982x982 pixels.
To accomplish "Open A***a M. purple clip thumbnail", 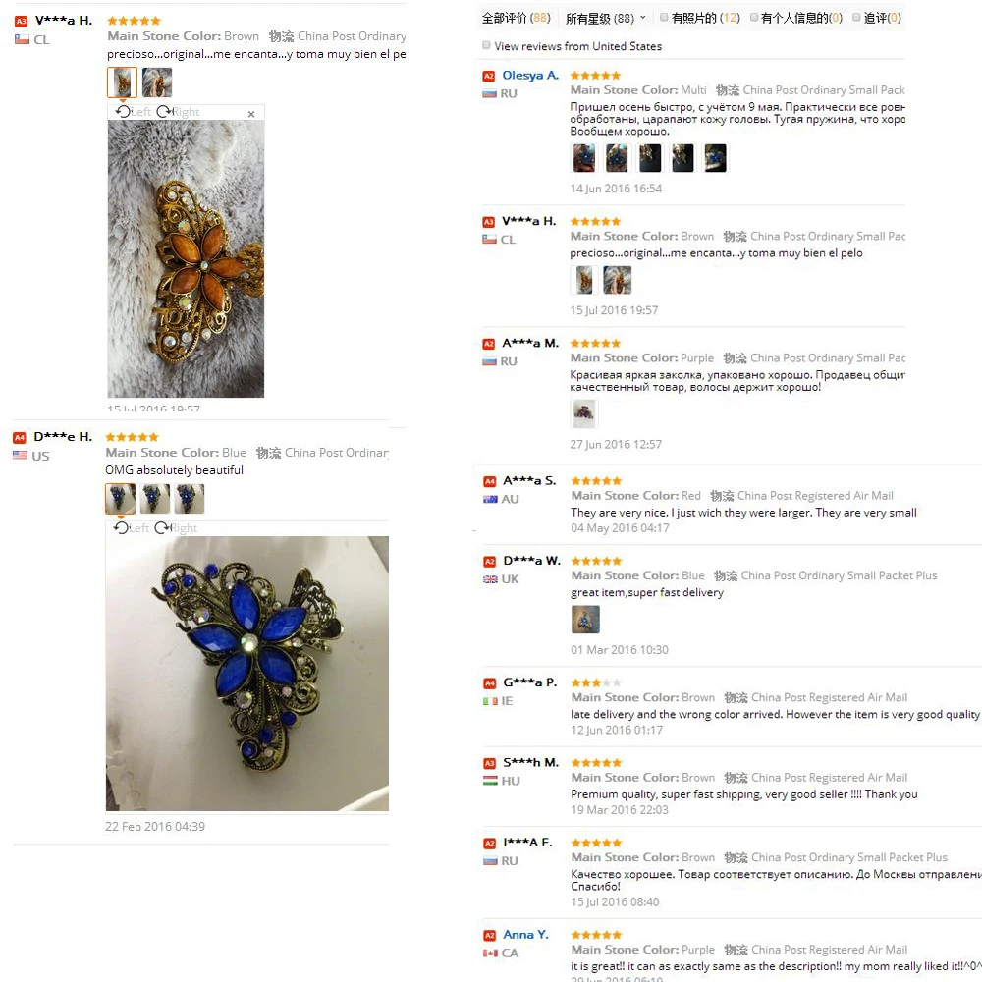I will click(x=584, y=413).
